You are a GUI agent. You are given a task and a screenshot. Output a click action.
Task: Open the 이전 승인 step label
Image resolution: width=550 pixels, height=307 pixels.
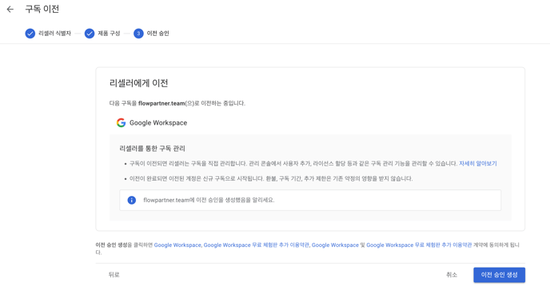pyautogui.click(x=157, y=34)
